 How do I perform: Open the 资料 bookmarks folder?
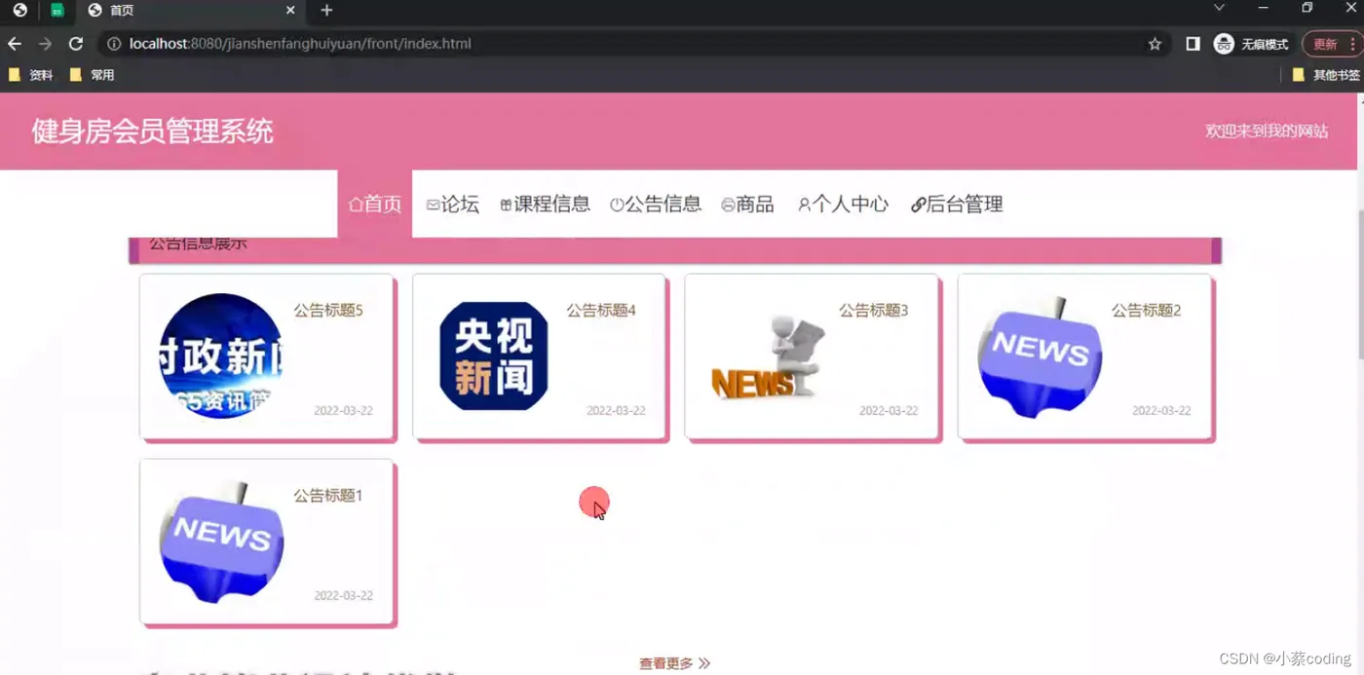click(x=31, y=75)
